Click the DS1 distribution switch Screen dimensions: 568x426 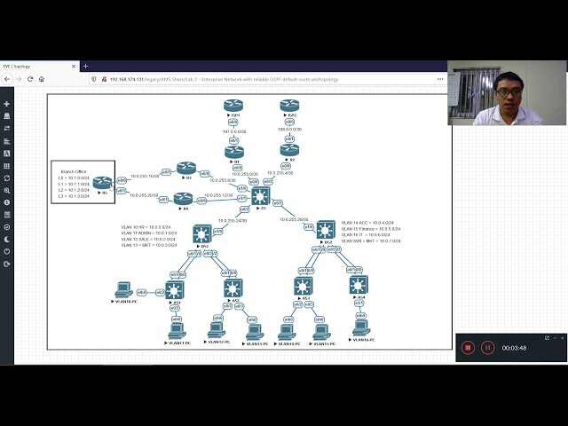click(202, 234)
